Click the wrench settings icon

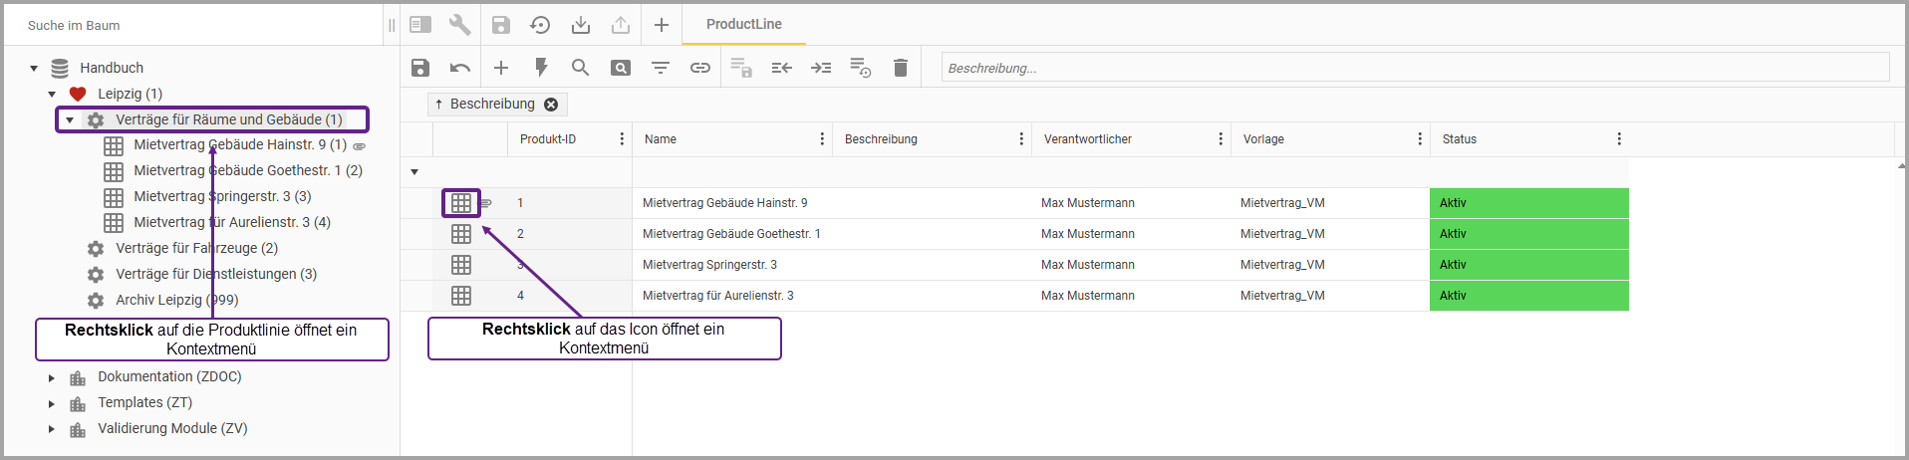459,25
